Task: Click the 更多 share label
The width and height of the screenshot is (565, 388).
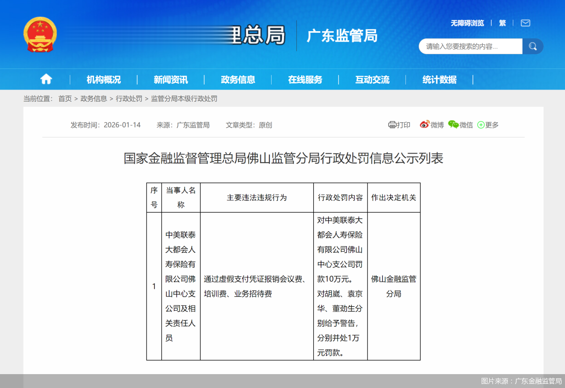Action: [492, 125]
